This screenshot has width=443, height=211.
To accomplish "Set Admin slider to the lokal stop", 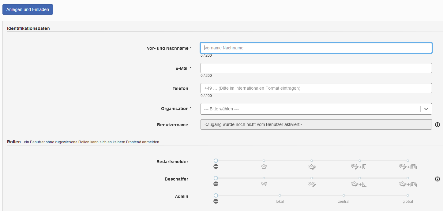I will click(280, 195).
